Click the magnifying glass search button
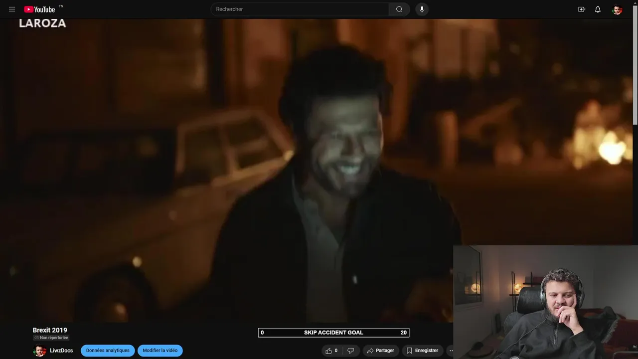Screen dimensions: 638x359 [399, 9]
